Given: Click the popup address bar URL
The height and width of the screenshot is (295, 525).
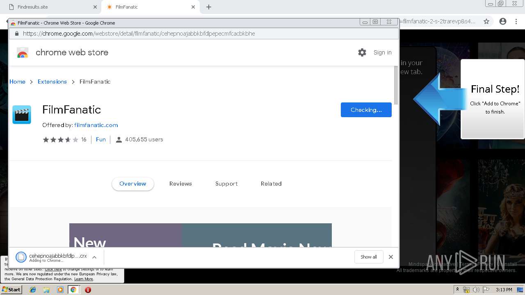Looking at the screenshot, I should (139, 34).
